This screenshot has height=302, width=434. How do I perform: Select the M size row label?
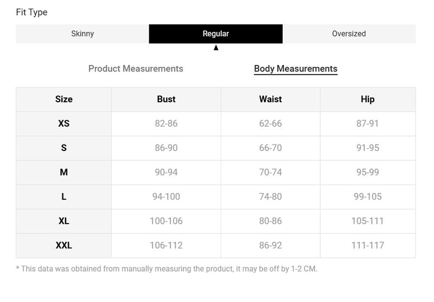pos(63,172)
